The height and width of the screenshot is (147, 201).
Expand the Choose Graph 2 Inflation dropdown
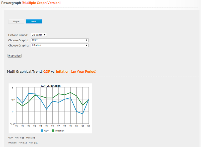click(60, 45)
